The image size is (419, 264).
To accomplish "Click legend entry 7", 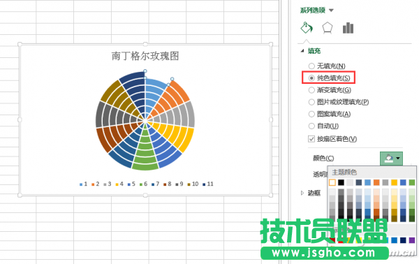I will click(156, 184).
